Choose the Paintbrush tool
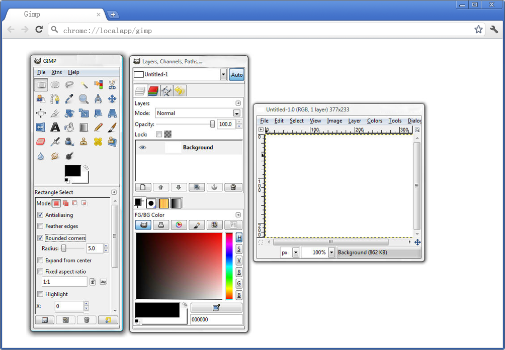This screenshot has width=505, height=350. (112, 127)
